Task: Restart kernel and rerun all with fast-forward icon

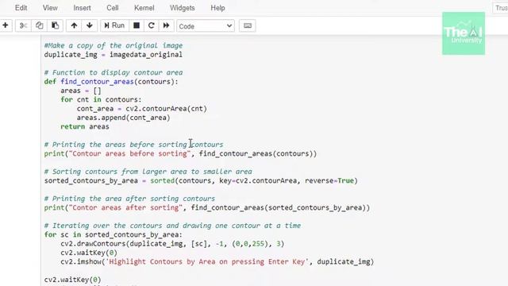Action: (x=166, y=25)
